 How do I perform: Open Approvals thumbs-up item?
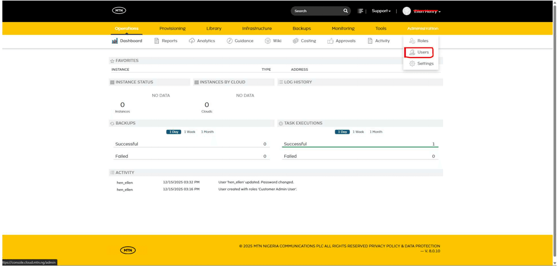342,41
